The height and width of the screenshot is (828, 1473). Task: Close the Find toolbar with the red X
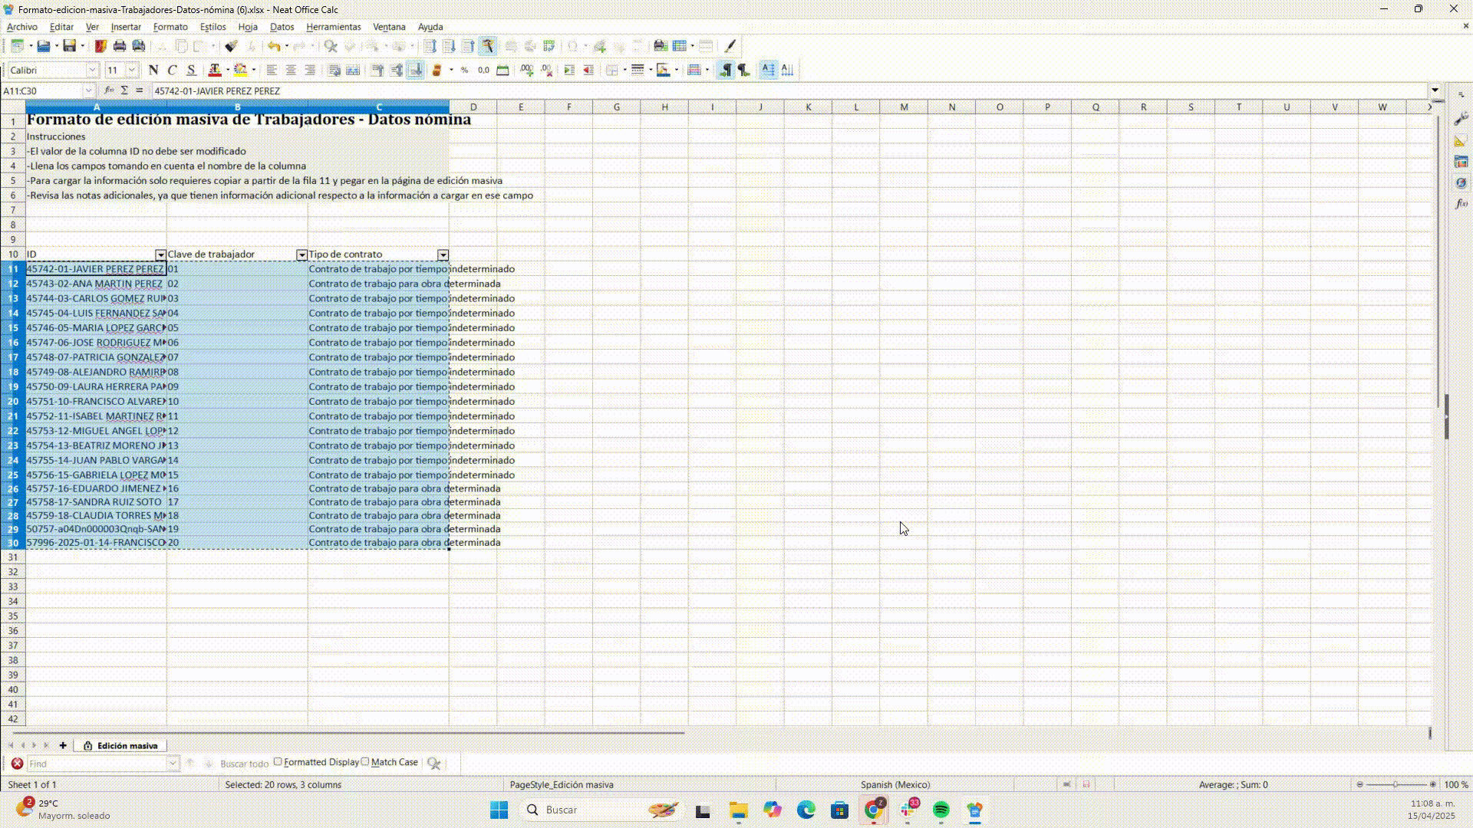[17, 764]
